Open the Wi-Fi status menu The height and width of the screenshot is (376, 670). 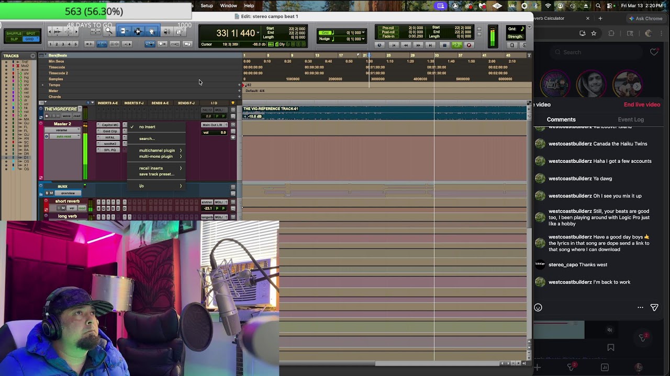click(x=548, y=6)
